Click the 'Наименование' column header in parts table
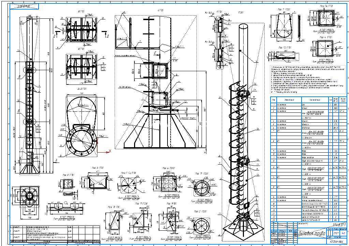Viewport: 349px width, 246px height. click(315, 100)
